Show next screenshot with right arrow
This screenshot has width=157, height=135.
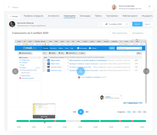point(146,71)
